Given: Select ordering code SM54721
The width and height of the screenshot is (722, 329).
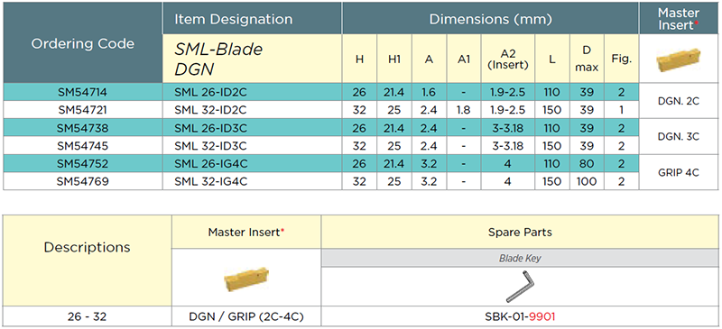Looking at the screenshot, I should [x=82, y=111].
